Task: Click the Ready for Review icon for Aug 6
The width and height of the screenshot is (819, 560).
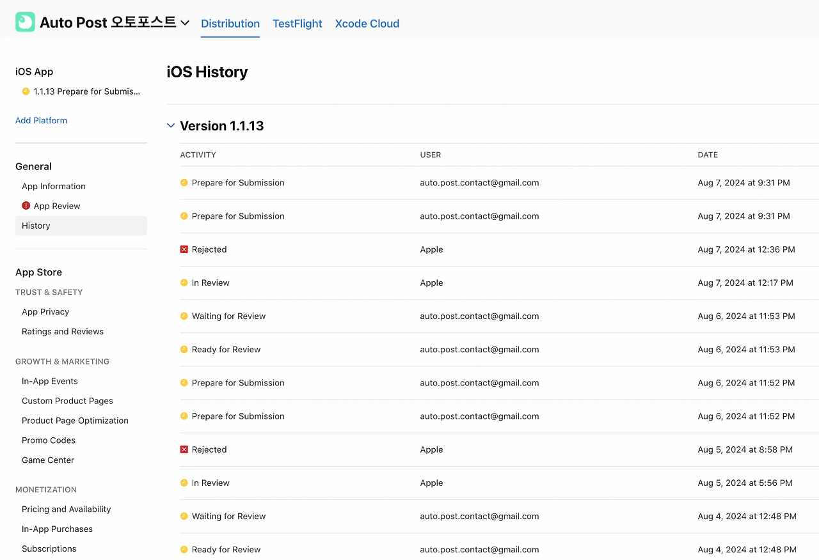Action: coord(184,350)
